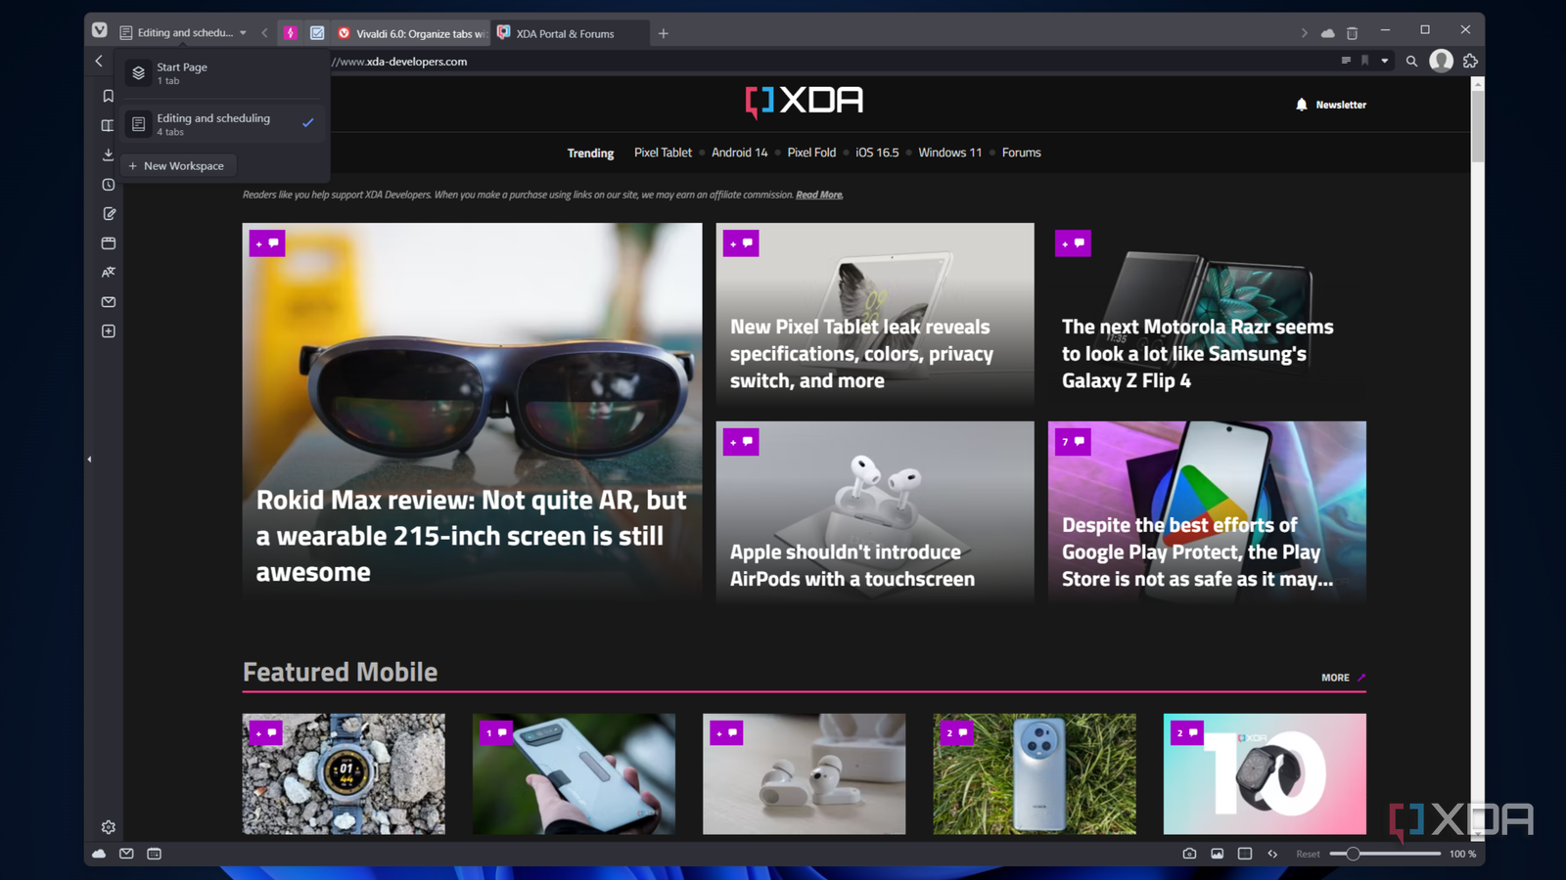Image resolution: width=1566 pixels, height=880 pixels.
Task: Open the Downloads panel in the sidebar
Action: point(108,154)
